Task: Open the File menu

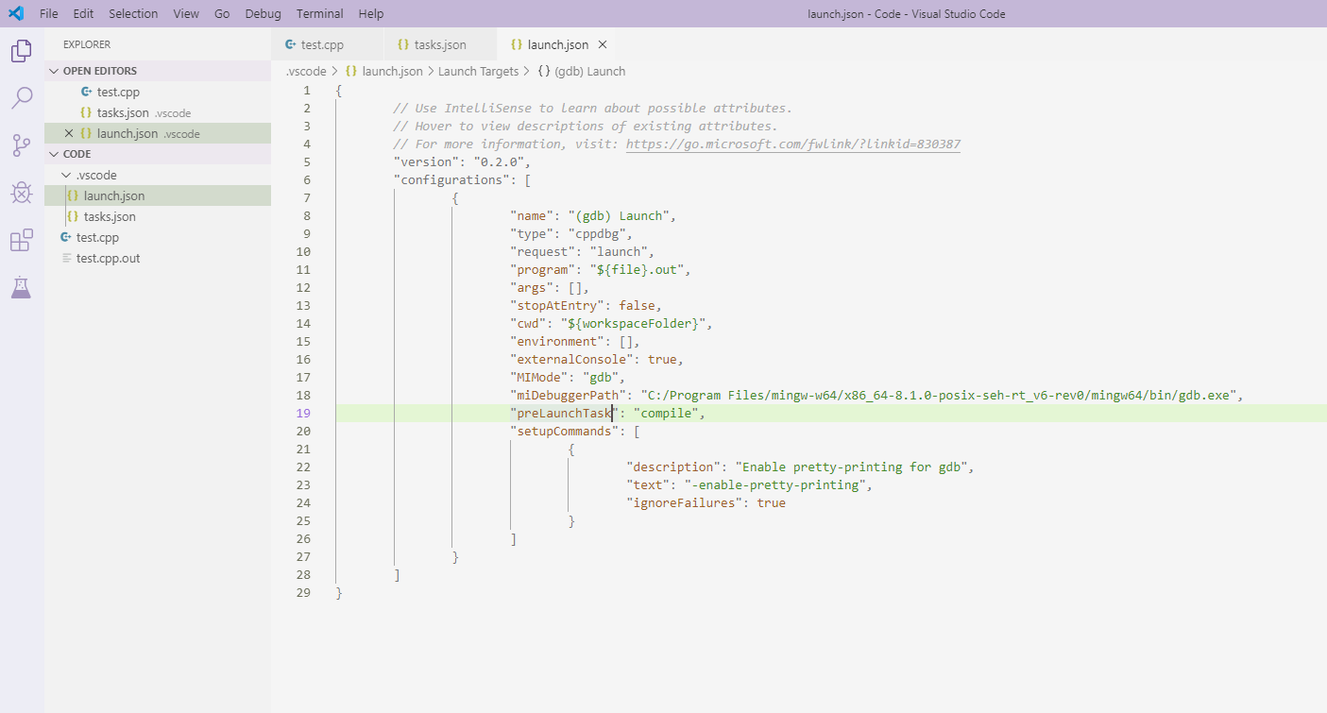Action: pos(49,14)
